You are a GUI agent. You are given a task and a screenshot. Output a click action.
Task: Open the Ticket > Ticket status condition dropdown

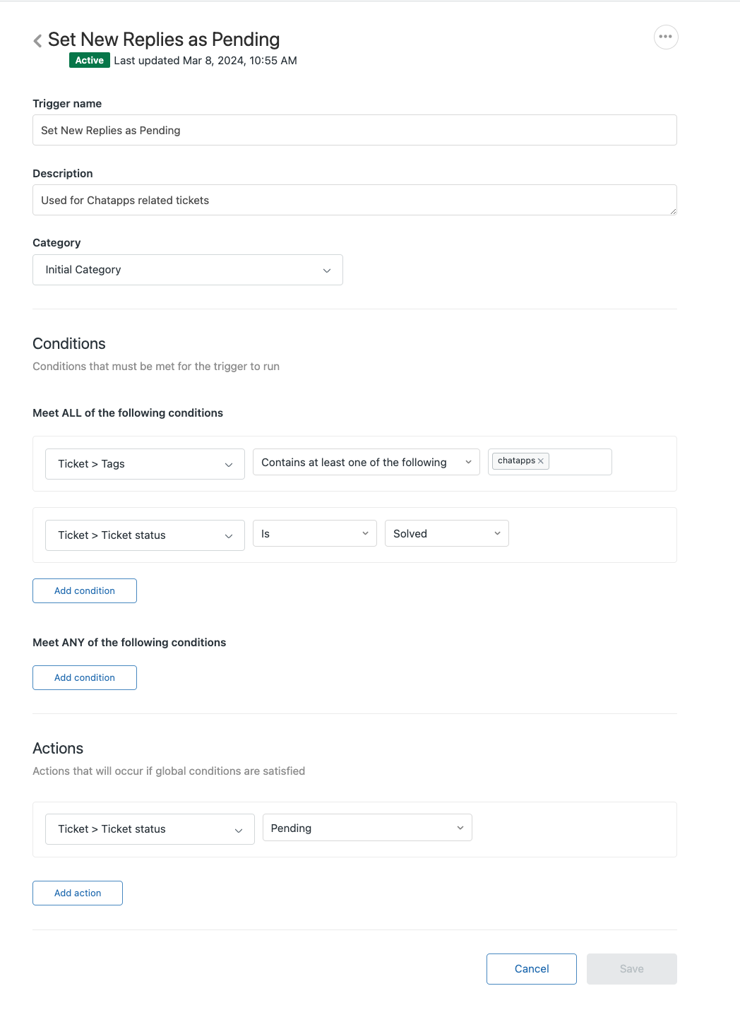[x=145, y=535]
